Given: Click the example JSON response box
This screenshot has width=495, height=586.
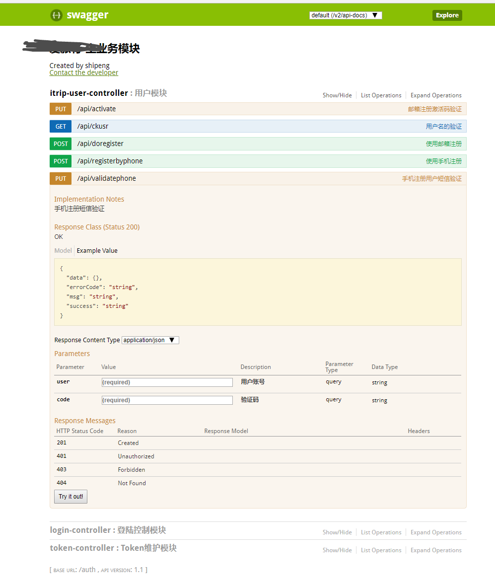Looking at the screenshot, I should pos(258,292).
